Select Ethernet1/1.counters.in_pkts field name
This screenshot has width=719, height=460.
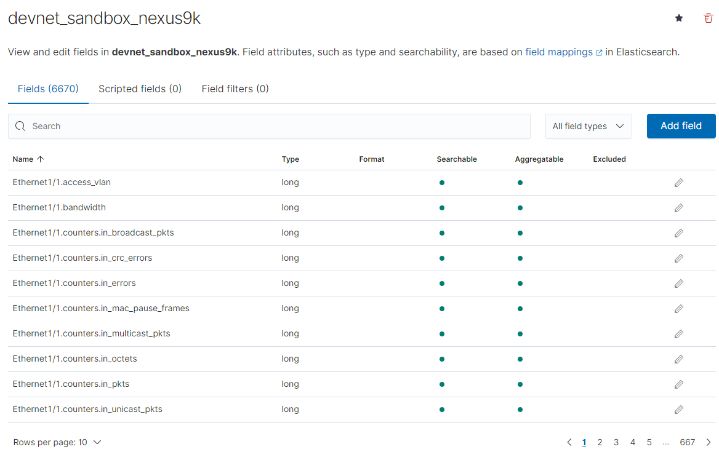click(x=71, y=384)
